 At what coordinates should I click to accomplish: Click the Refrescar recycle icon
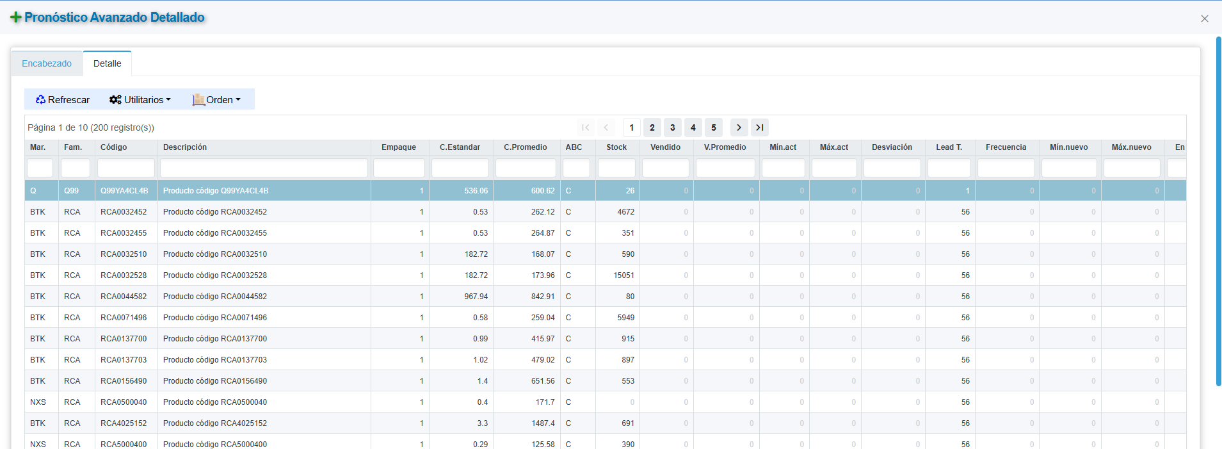(40, 99)
